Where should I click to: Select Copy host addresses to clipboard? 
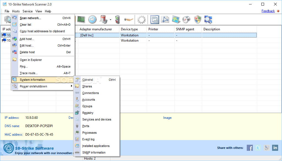coord(43,31)
